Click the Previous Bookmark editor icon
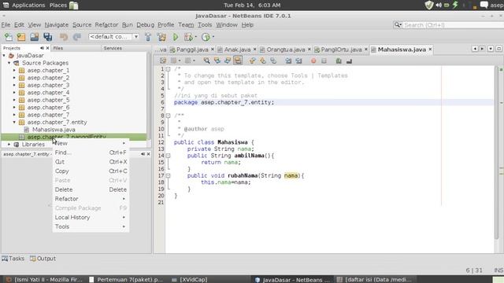The width and height of the screenshot is (504, 283). (252, 61)
